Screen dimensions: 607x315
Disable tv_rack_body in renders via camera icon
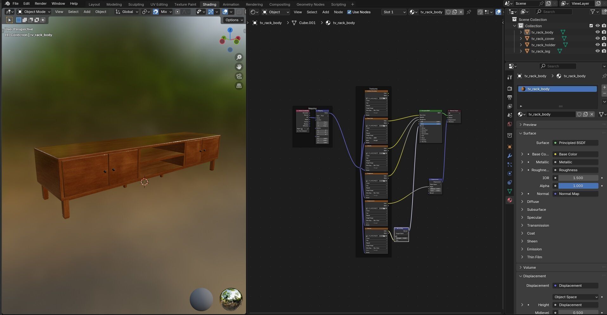coord(604,32)
